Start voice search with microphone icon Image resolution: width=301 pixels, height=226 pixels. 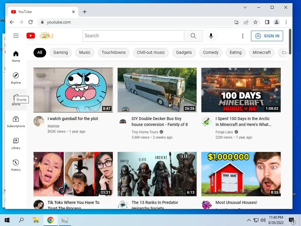pos(211,36)
